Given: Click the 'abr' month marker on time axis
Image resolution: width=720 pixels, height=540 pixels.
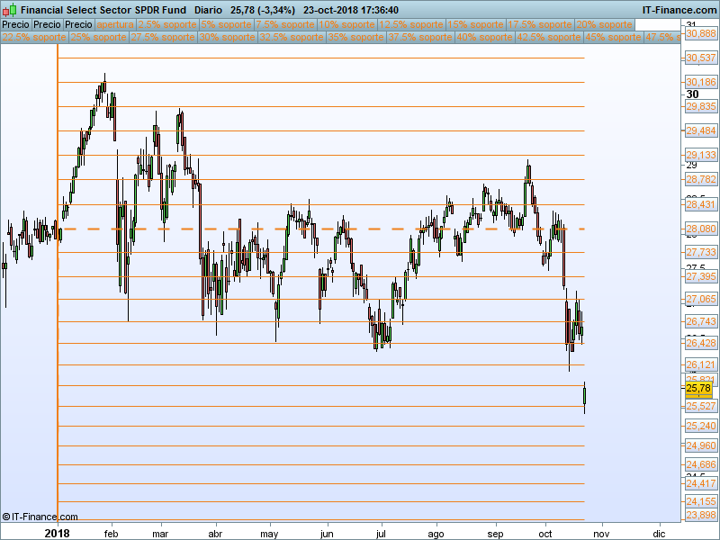Looking at the screenshot, I should coord(215,534).
